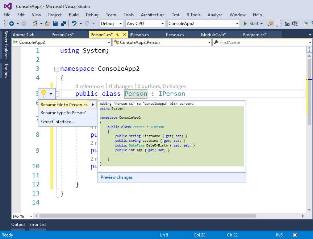
Task: Click the circular status bar notification icon
Action: (295, 235)
